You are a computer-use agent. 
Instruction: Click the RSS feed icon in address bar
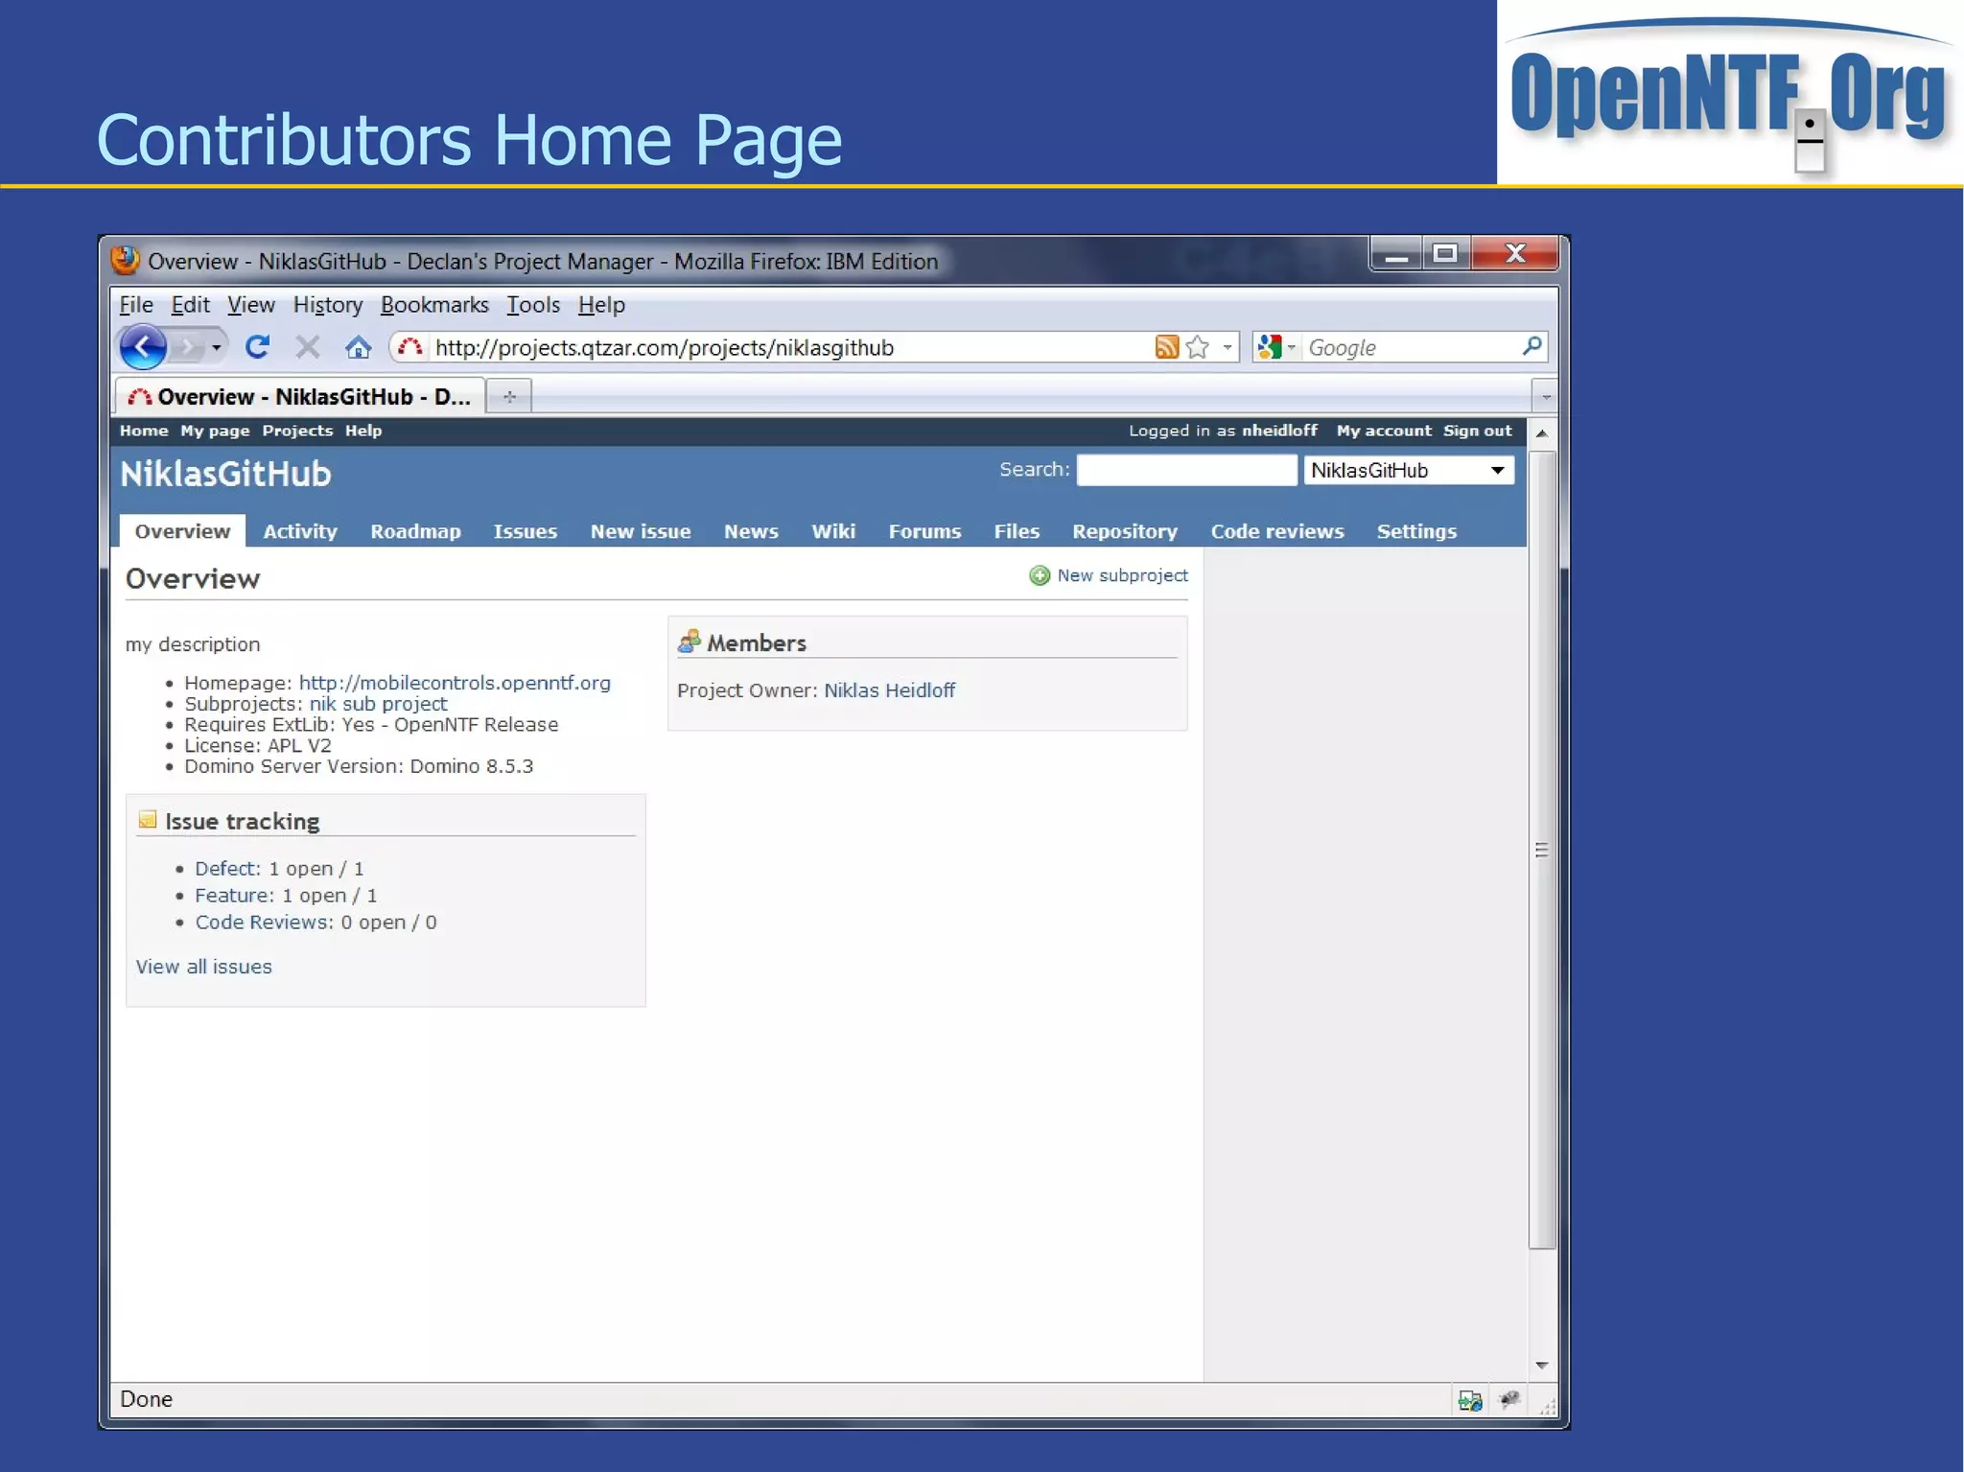click(1166, 347)
